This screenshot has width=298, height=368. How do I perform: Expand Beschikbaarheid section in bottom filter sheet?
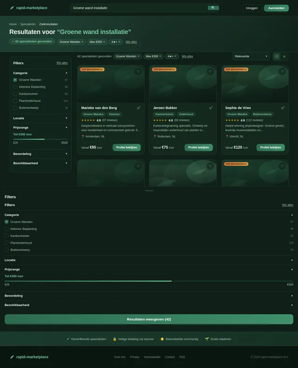click(149, 305)
